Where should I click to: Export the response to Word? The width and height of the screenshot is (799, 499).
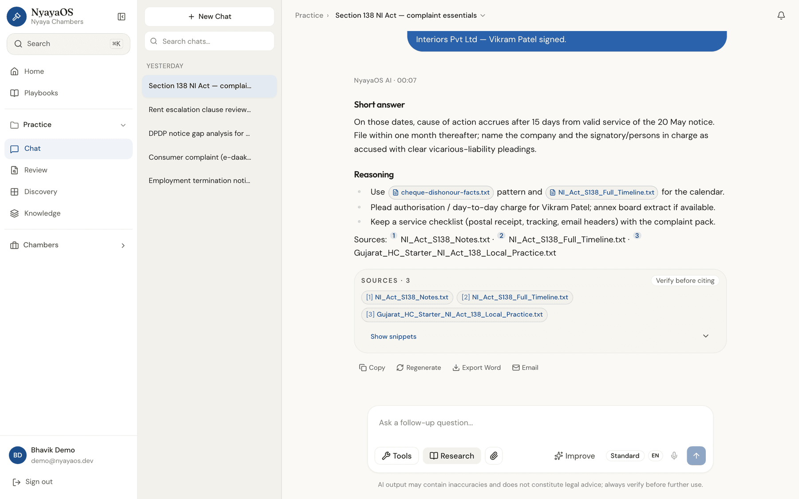[x=476, y=368]
